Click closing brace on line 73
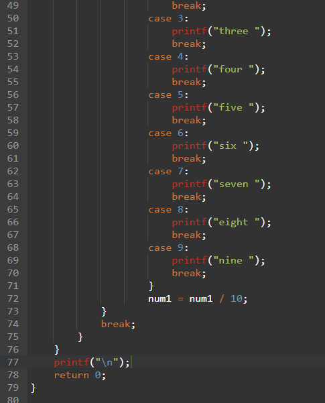 [x=104, y=311]
